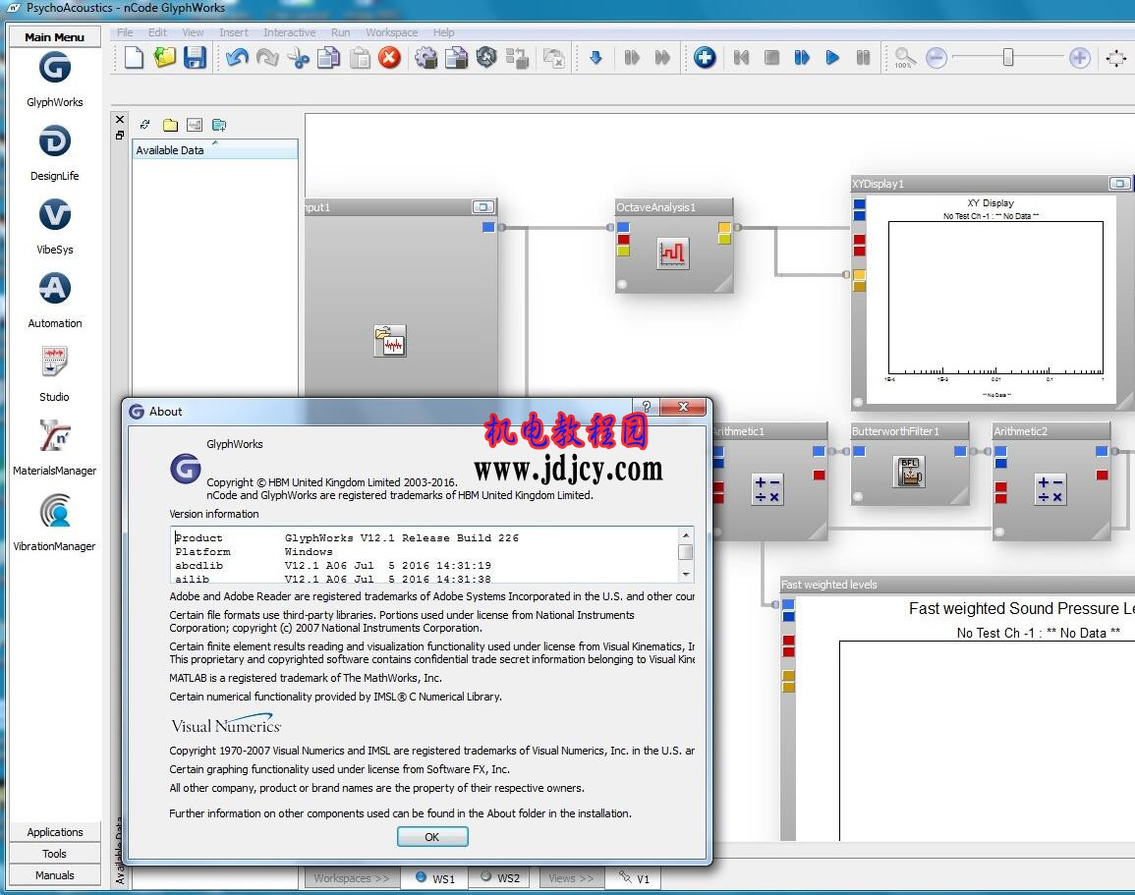Click the fit-to-window crosshair icon
The image size is (1135, 895).
tap(1116, 58)
